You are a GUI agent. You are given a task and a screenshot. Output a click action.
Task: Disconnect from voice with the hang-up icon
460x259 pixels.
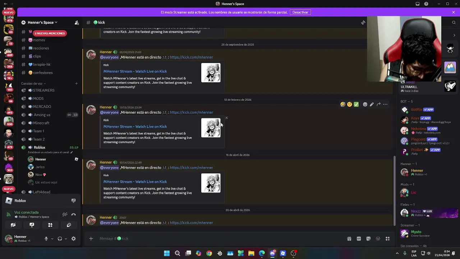coord(74,214)
